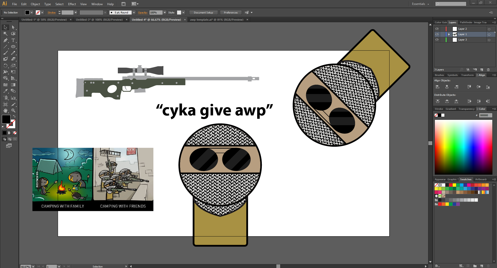Select the Gradient tool
This screenshot has width=497, height=268.
(13, 85)
